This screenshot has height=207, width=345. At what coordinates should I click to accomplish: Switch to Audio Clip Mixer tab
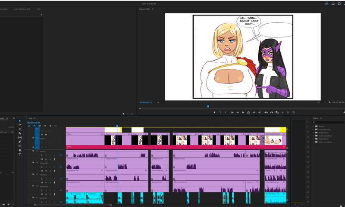tap(22, 9)
